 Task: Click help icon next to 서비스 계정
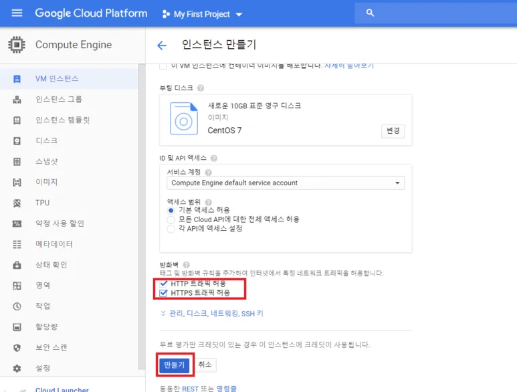coord(209,173)
